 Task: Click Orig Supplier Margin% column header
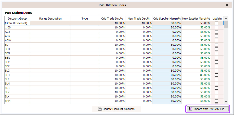point(167,19)
